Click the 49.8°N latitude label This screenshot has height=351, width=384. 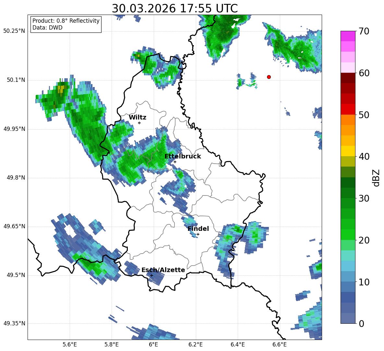(16, 178)
